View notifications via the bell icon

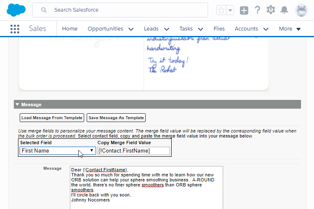[x=284, y=10]
